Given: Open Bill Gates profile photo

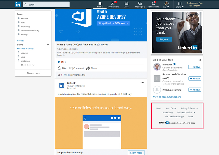Looking at the screenshot, I should [157, 67].
